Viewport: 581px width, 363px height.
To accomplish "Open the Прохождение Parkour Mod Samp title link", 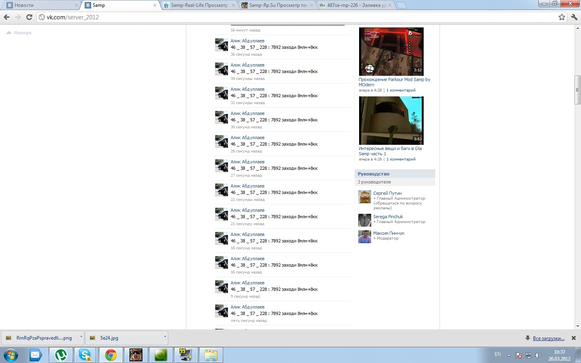I will pos(395,82).
